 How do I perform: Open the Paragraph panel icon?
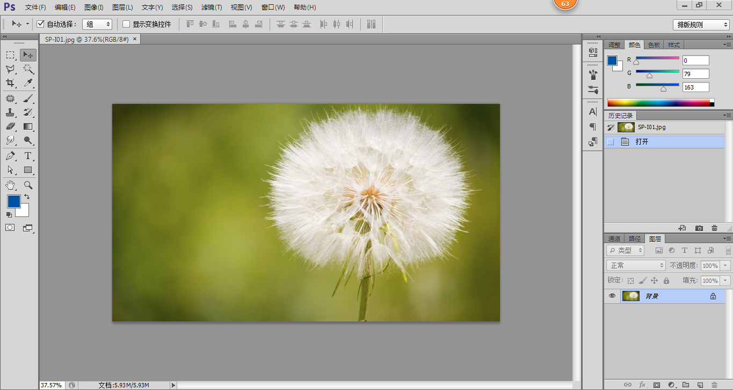(x=593, y=127)
